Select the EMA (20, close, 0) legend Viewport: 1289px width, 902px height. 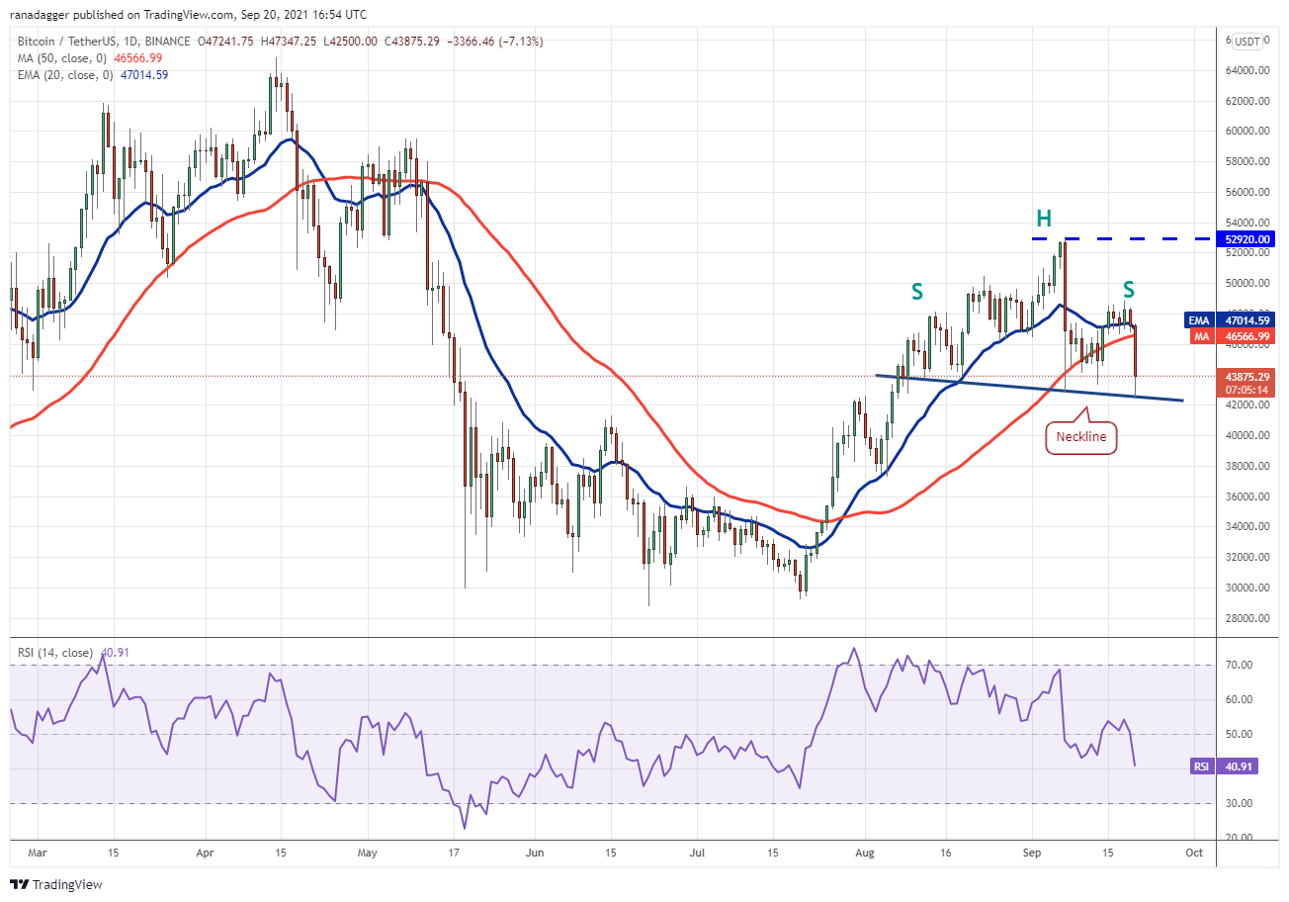tap(93, 74)
